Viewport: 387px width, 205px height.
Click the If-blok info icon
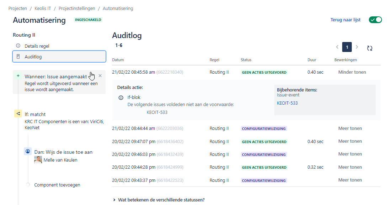121,98
